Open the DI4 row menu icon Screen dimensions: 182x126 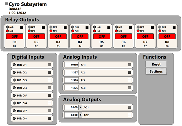click(50, 88)
